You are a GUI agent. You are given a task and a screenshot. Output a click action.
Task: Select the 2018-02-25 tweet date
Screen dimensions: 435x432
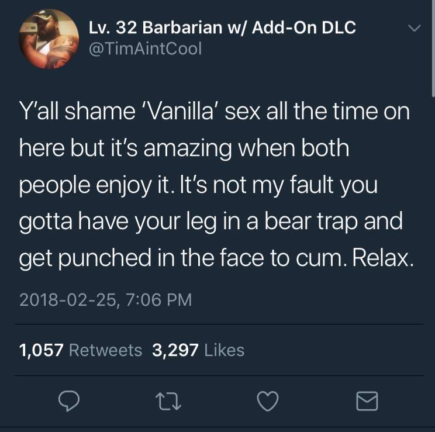point(67,300)
